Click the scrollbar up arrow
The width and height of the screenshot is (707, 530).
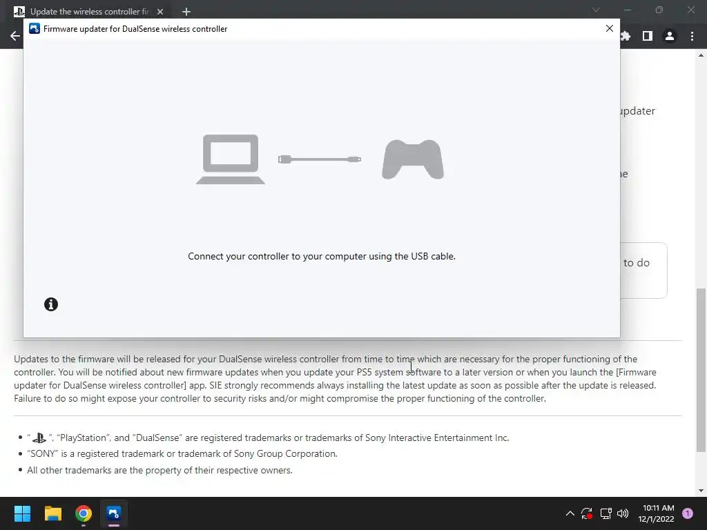[701, 55]
